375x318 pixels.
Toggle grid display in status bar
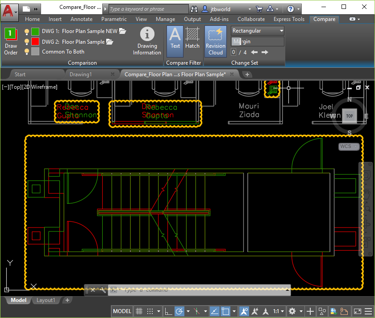click(139, 311)
